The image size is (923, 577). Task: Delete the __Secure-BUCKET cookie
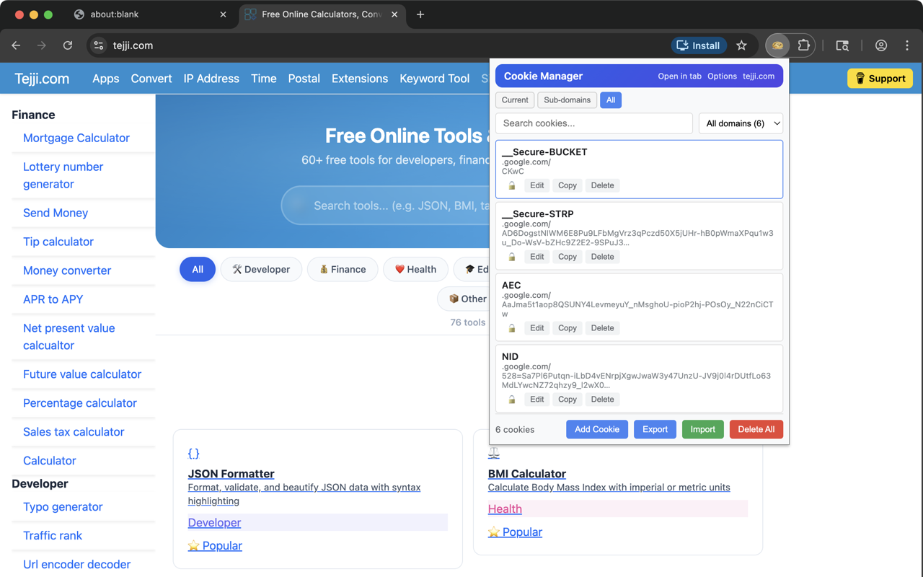[x=603, y=185]
